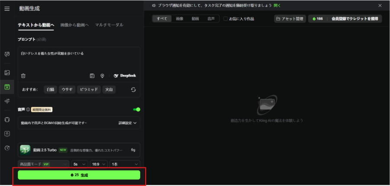Viewport: 390px width, 186px height.
Task: Click the 開く link in notification banner
Action: point(277,6)
